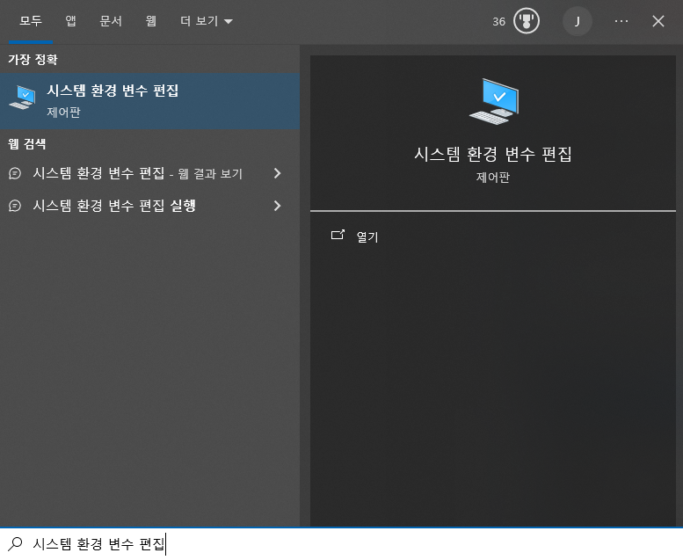The height and width of the screenshot is (560, 683).
Task: Open the three-dot options menu
Action: point(621,21)
